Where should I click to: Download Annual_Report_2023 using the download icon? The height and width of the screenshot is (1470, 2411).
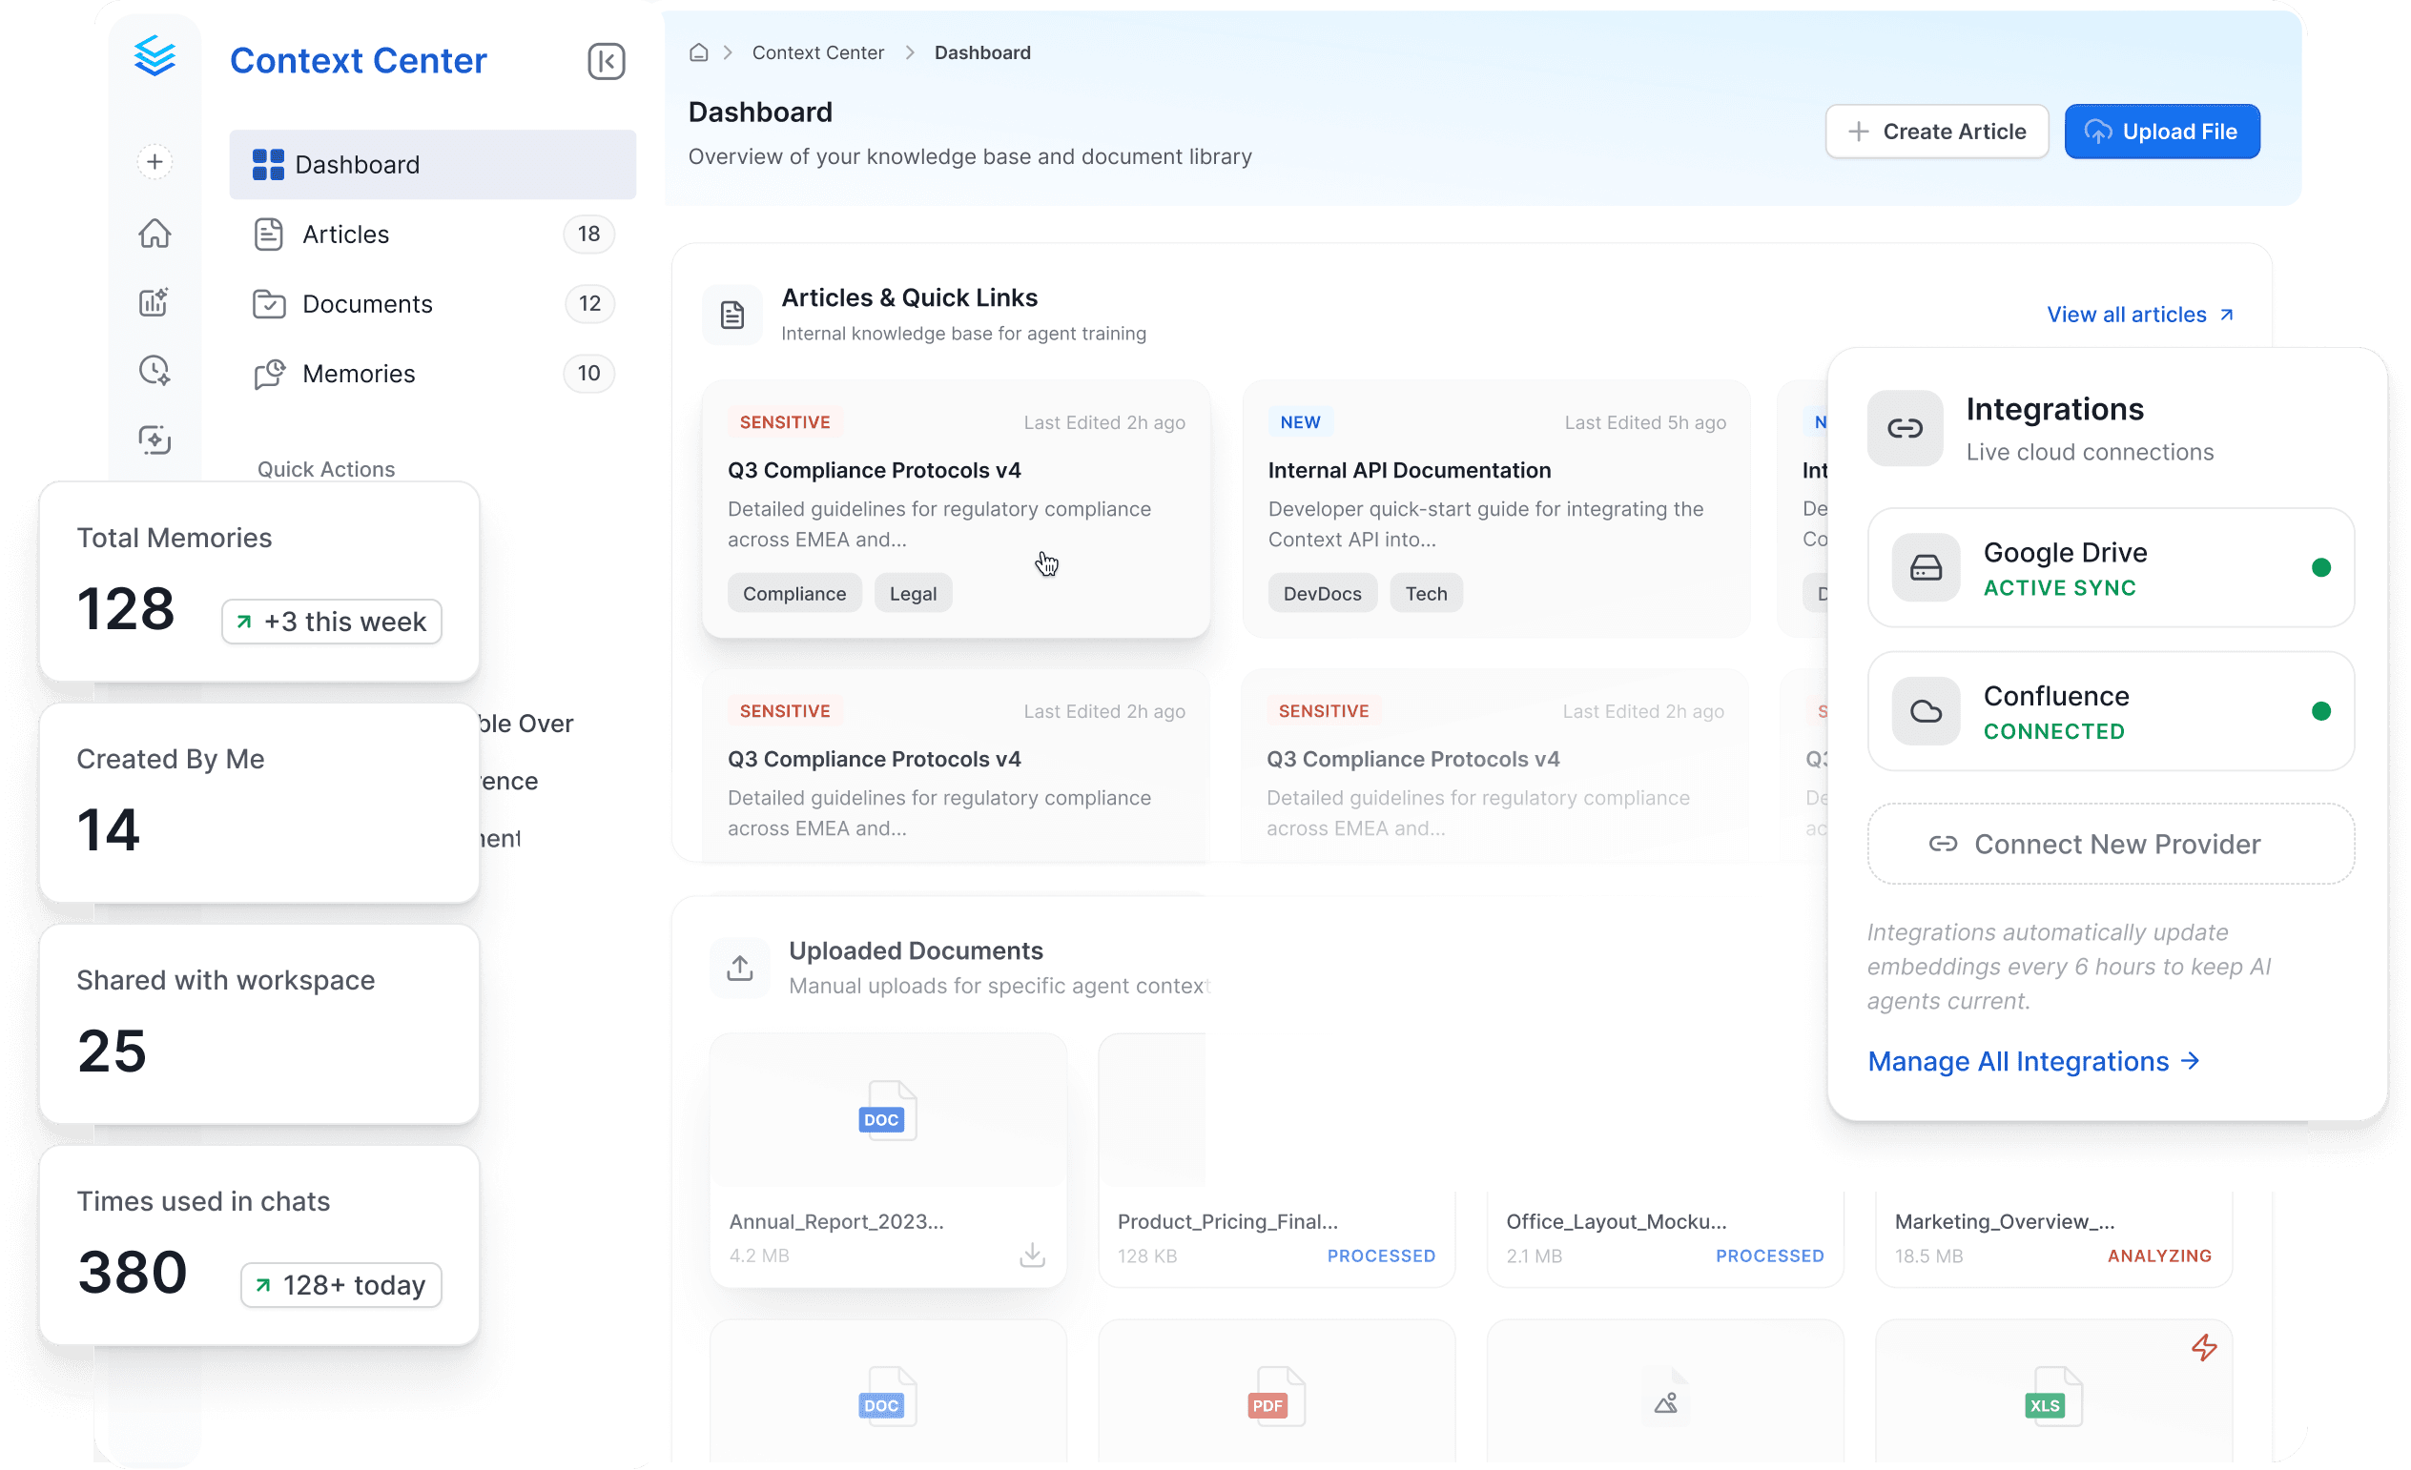(x=1031, y=1255)
